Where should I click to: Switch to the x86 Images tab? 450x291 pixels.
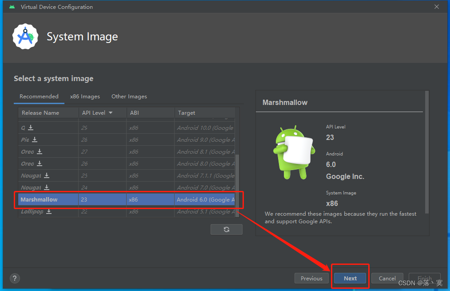[85, 97]
